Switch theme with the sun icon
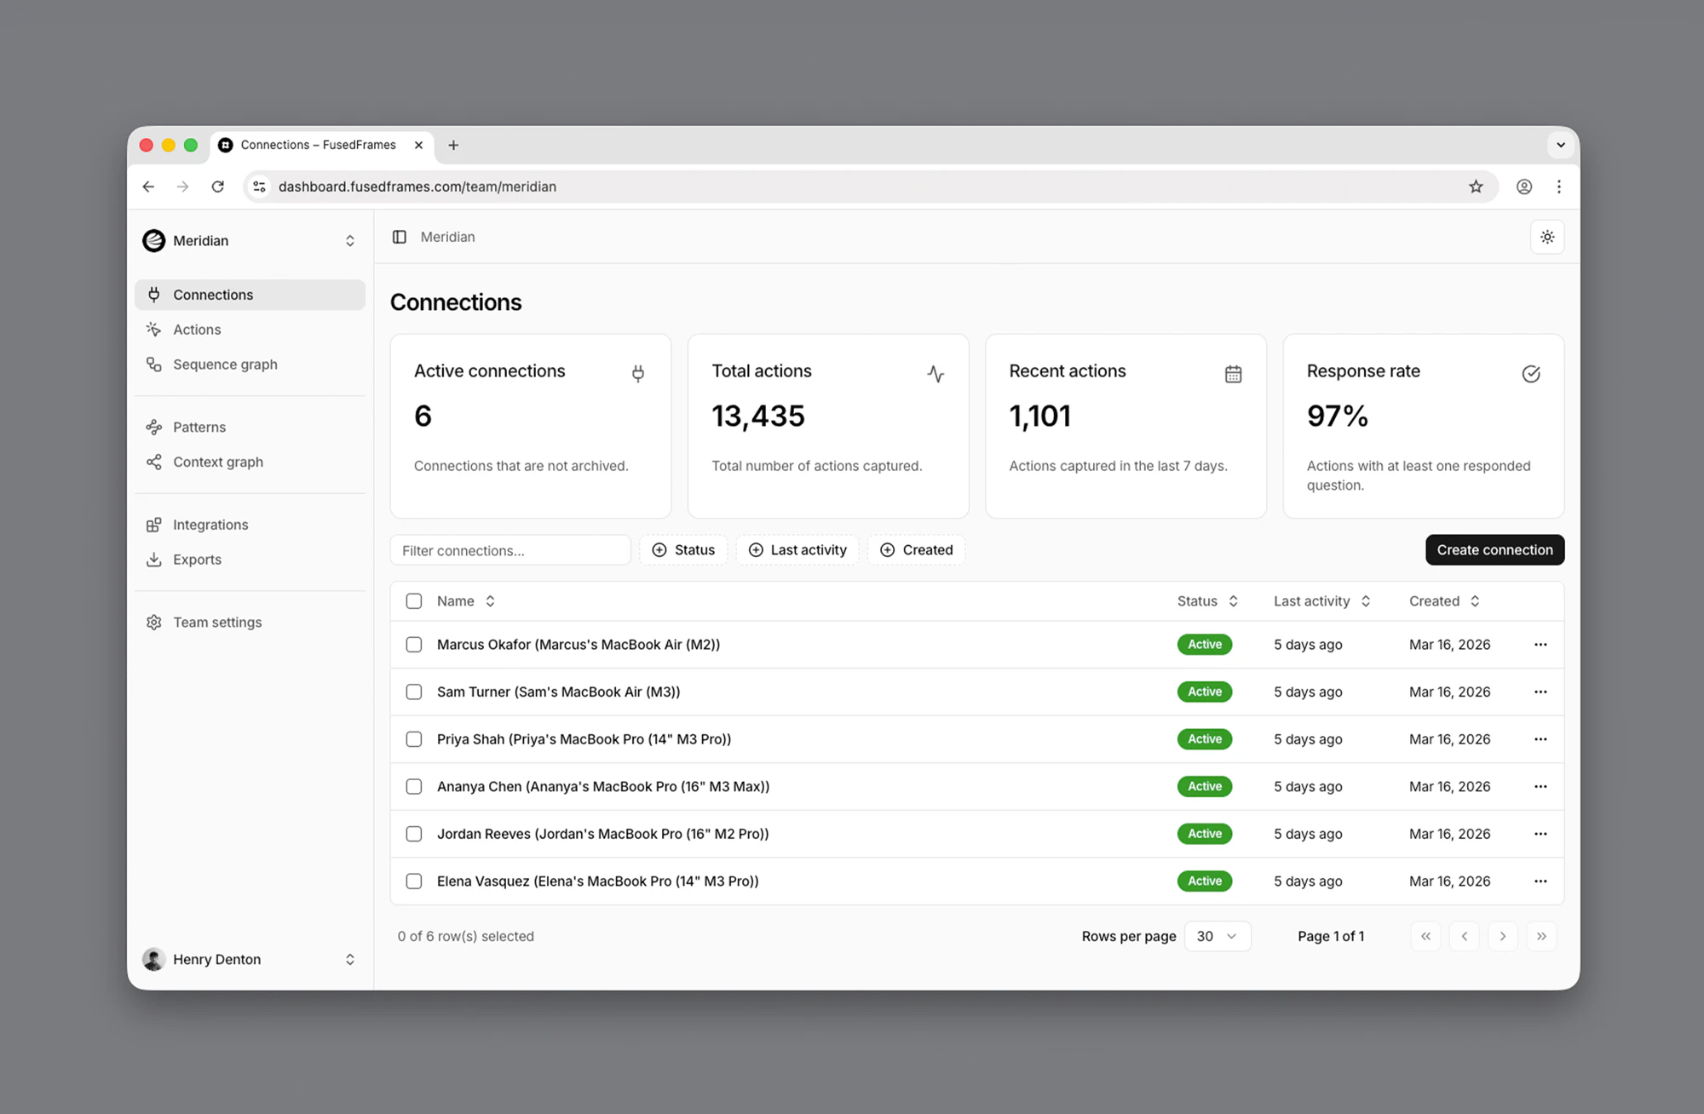Viewport: 1704px width, 1114px height. click(1547, 237)
